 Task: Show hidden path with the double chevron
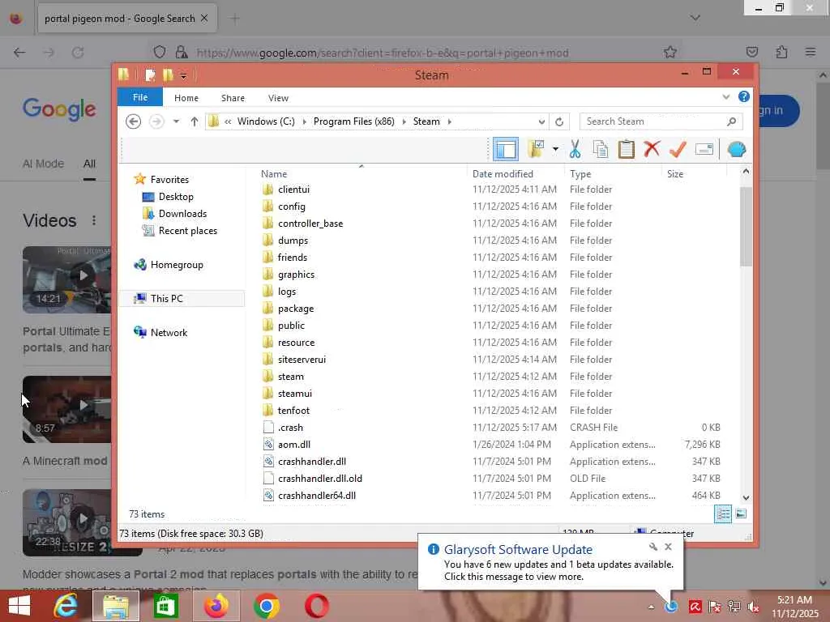coord(228,121)
